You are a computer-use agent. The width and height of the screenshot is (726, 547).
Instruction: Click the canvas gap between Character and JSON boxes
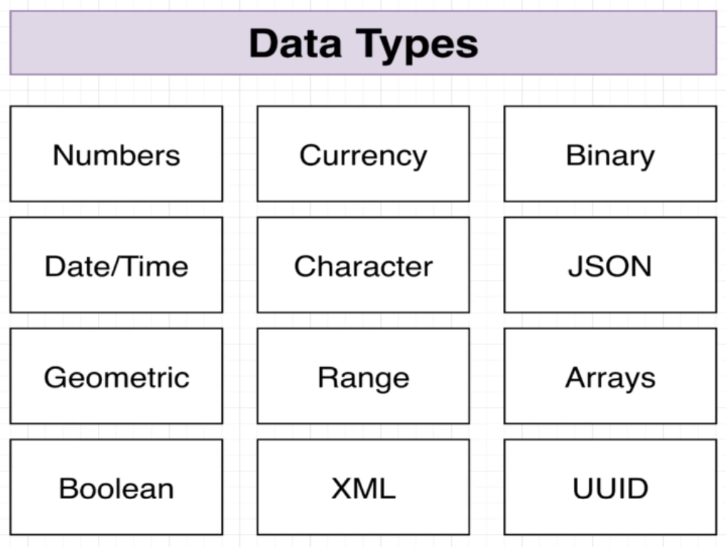click(487, 266)
